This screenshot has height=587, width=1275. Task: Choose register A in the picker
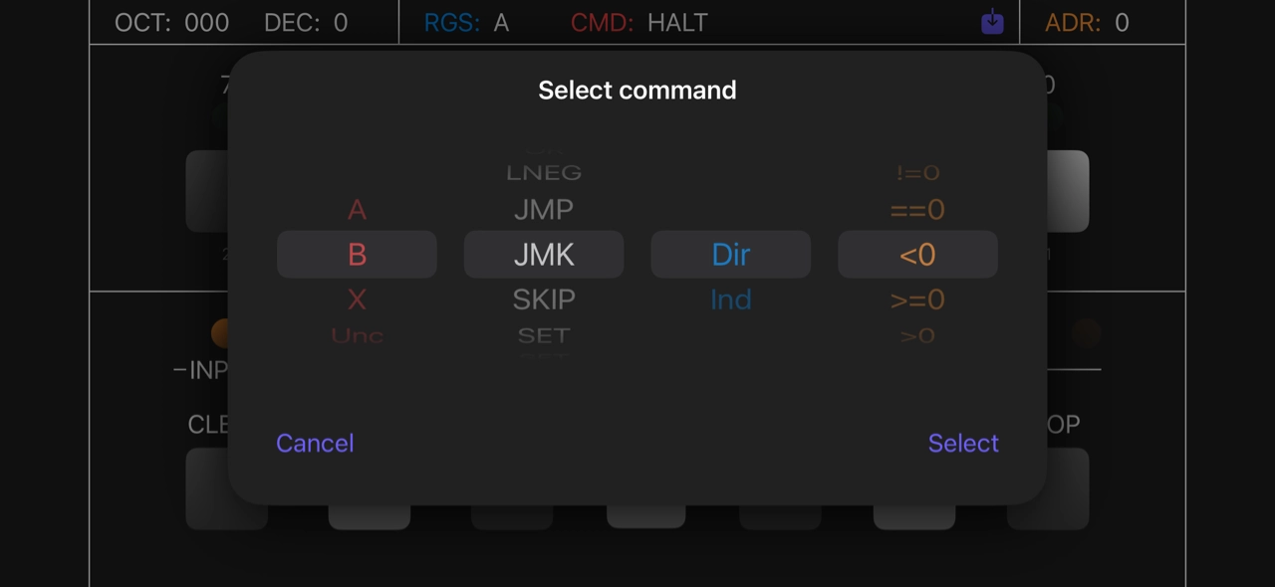coord(357,210)
